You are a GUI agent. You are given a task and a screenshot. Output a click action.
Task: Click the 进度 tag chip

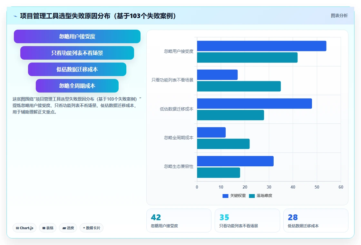(68, 228)
